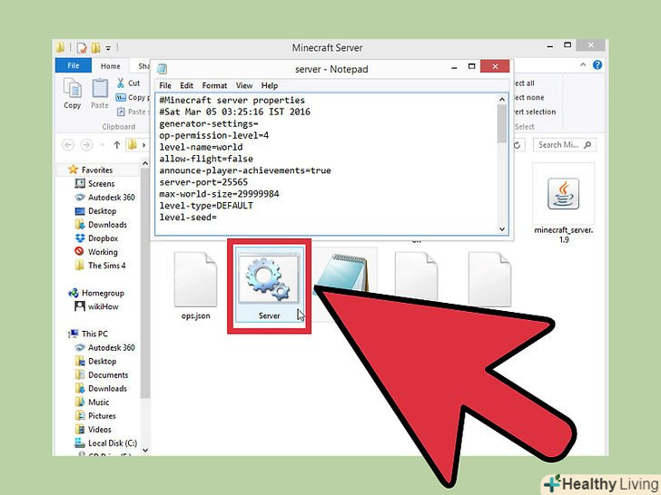661x495 pixels.
Task: Click the Up one level arrow
Action: click(x=117, y=145)
